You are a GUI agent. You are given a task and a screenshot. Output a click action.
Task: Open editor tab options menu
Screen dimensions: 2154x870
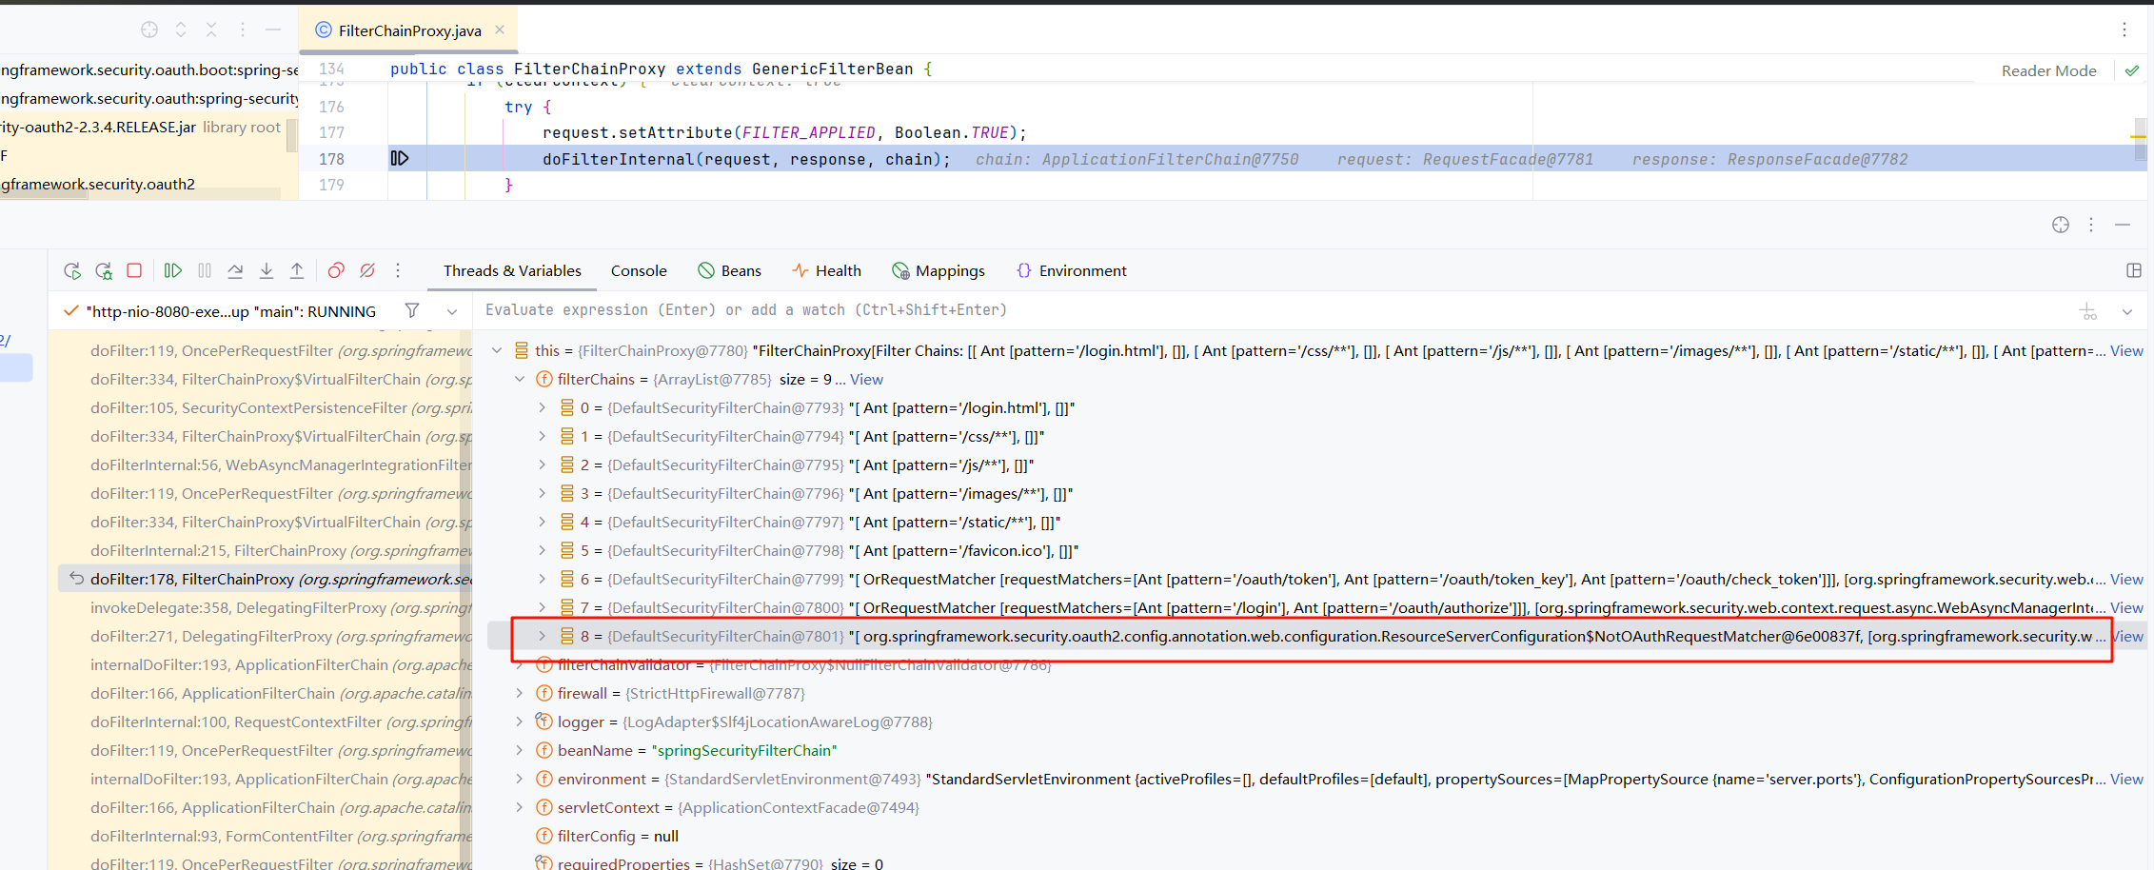pos(2124,30)
